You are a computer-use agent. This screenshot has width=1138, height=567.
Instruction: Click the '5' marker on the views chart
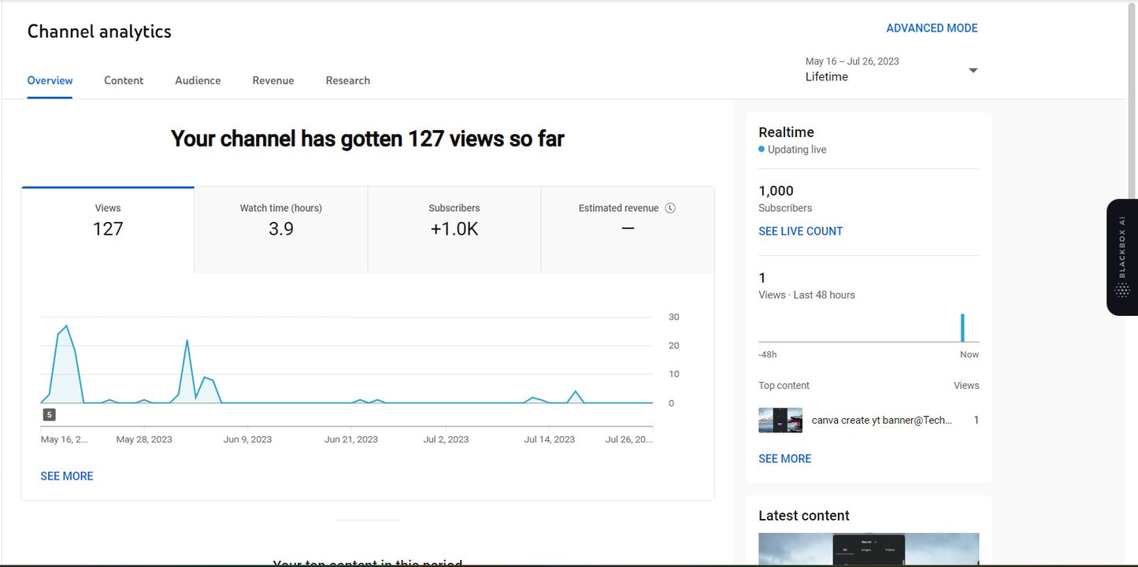pyautogui.click(x=49, y=413)
